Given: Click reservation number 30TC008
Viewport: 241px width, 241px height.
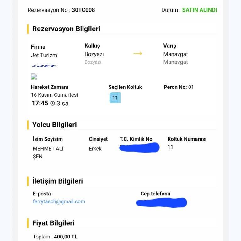Looking at the screenshot, I should [83, 10].
